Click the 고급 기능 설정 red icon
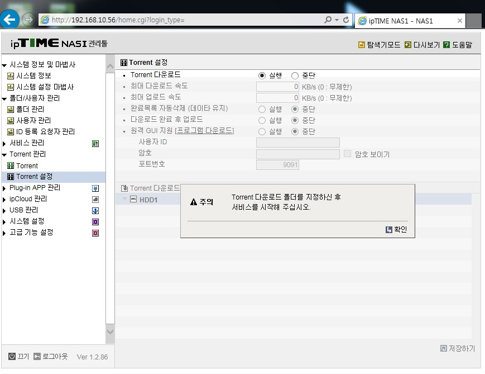Viewport: 485px width, 374px height. point(95,233)
